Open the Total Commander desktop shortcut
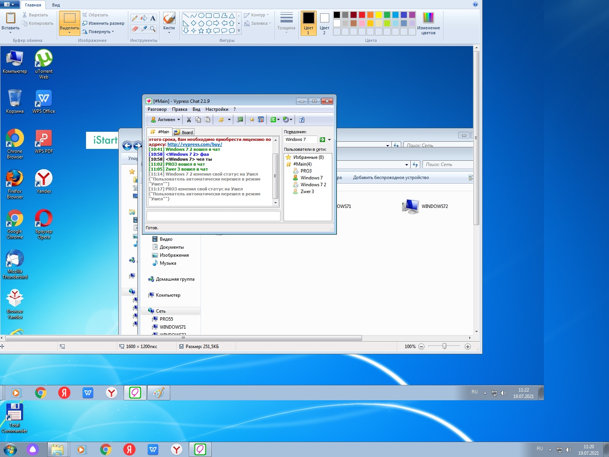The height and width of the screenshot is (457, 609). tap(14, 418)
